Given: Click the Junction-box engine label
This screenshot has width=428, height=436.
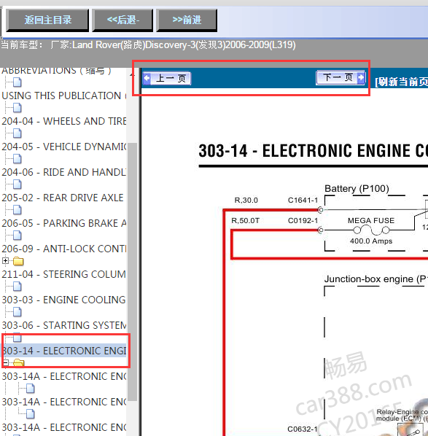Looking at the screenshot, I should click(376, 279).
